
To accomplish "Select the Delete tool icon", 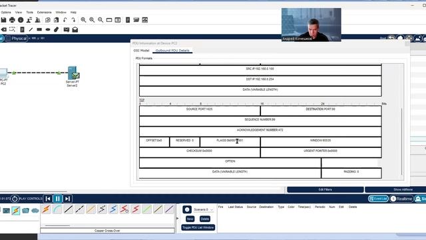I will pyautogui.click(x=4, y=29).
